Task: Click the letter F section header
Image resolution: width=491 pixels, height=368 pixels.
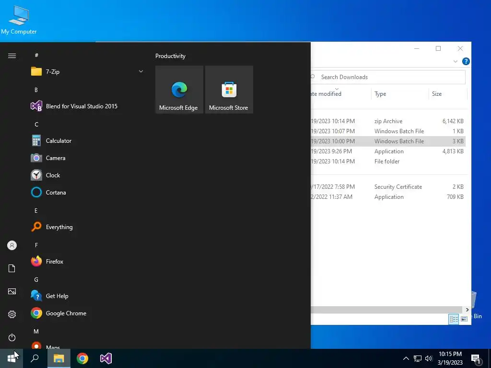Action: 36,245
